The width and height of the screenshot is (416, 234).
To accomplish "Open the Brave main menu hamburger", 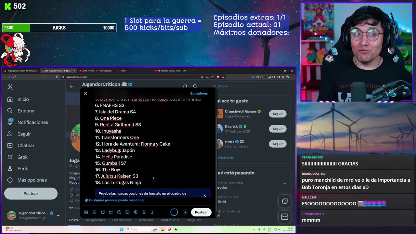I will [293, 77].
